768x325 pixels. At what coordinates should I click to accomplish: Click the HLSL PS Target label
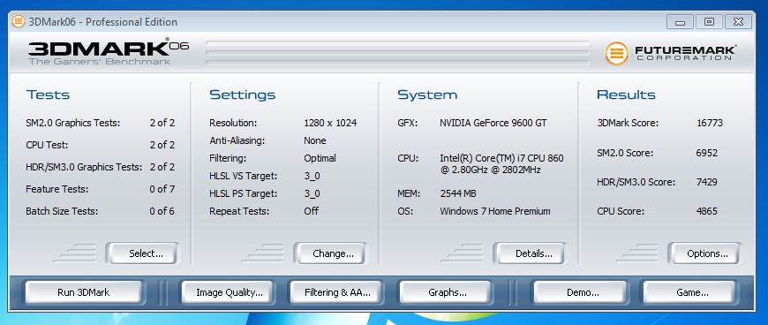tap(244, 193)
